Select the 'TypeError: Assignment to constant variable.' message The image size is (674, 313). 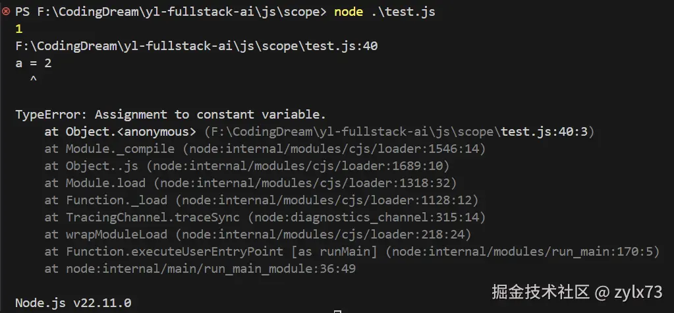[x=170, y=115]
